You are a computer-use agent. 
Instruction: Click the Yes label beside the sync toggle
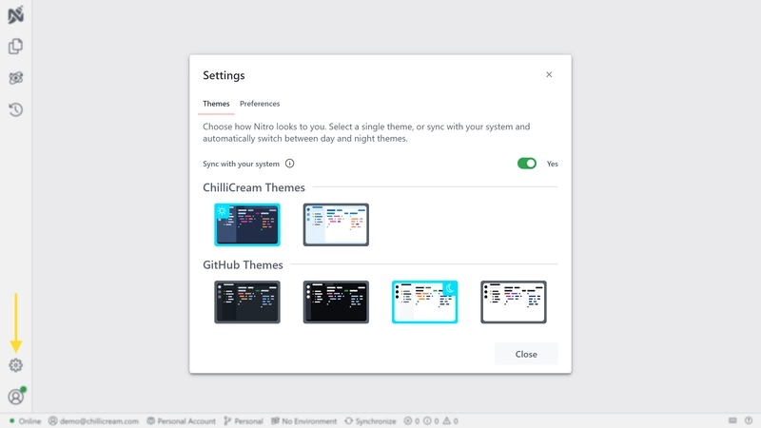[x=553, y=164]
